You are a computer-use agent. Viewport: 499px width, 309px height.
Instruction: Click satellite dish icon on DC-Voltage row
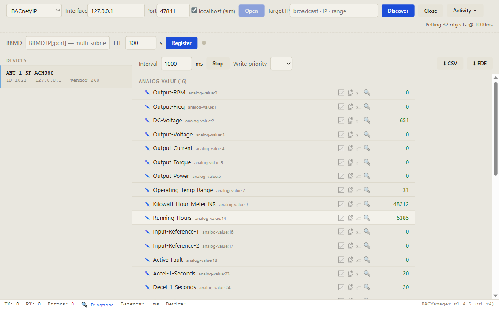point(350,121)
